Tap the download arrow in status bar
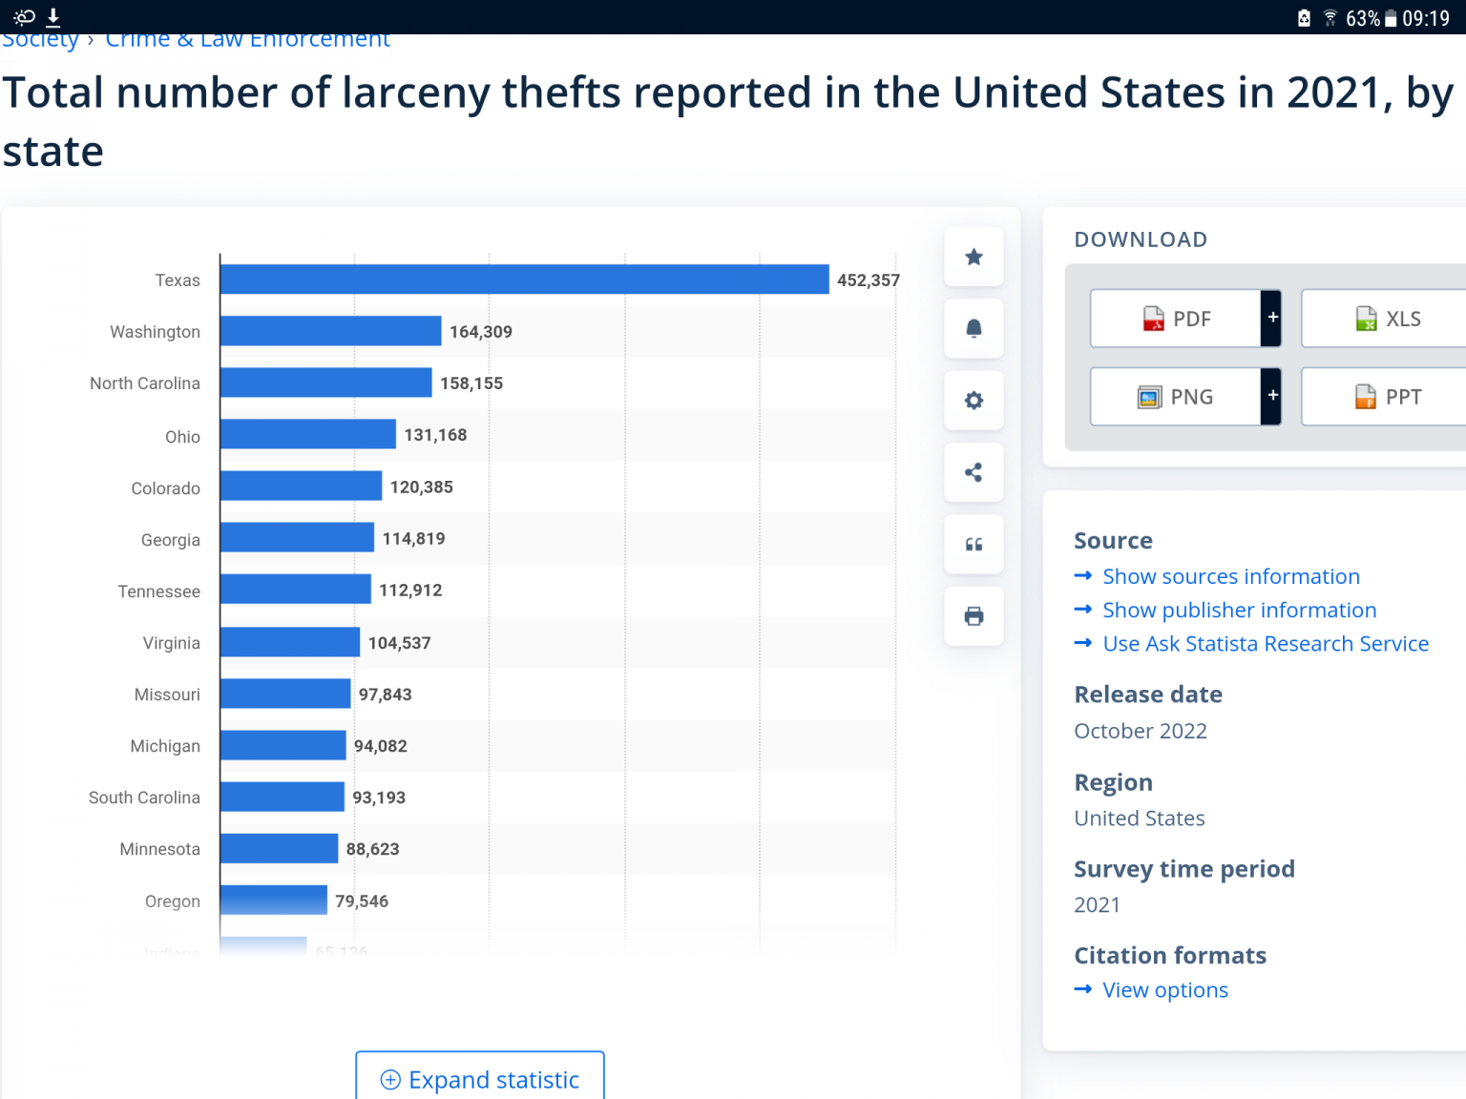 click(53, 17)
